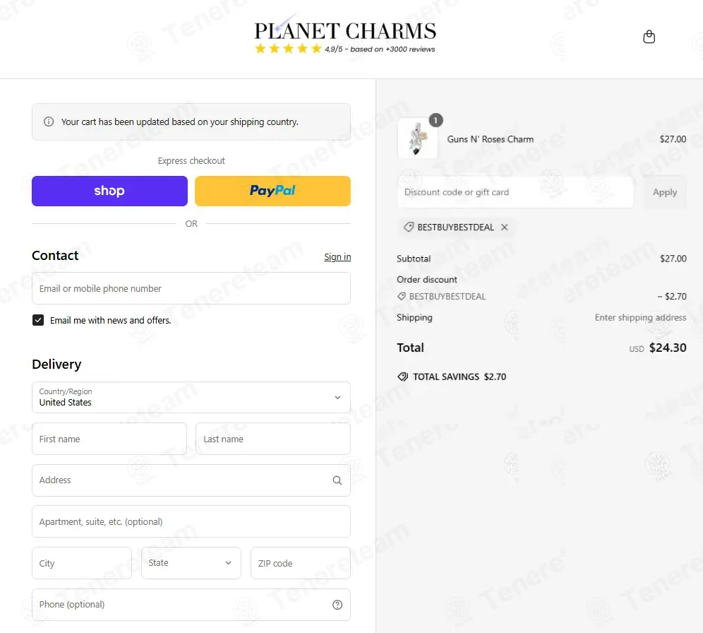
Task: Open the State dropdown
Action: click(x=191, y=563)
